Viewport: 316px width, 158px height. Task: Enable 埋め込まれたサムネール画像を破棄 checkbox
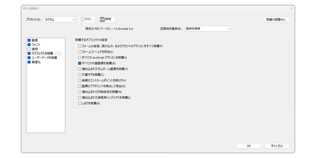80,69
